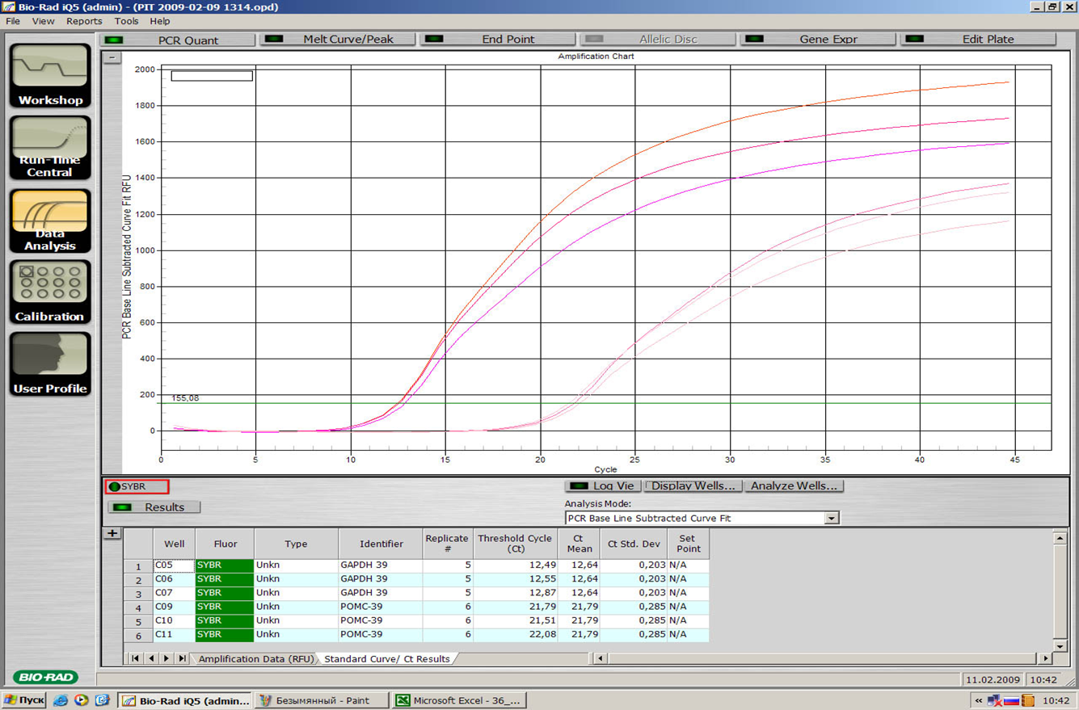1079x710 pixels.
Task: Click the Display Wells button
Action: (693, 486)
